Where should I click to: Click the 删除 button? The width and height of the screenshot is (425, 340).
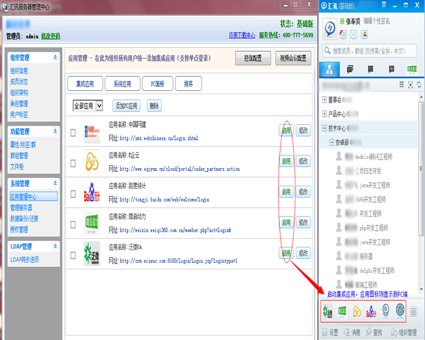(154, 106)
